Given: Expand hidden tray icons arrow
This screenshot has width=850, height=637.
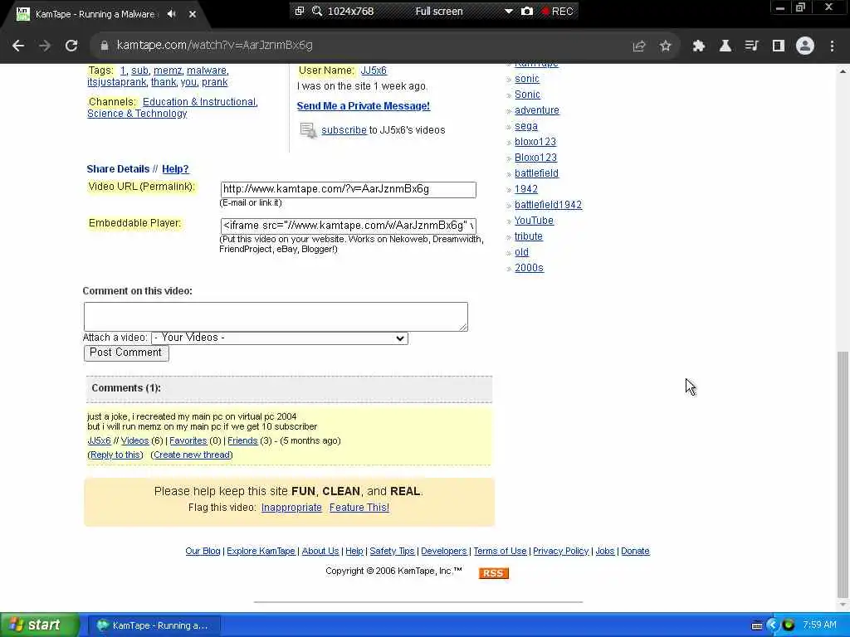Looking at the screenshot, I should click(x=773, y=625).
